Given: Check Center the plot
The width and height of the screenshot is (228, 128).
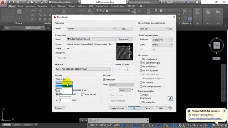Looking at the screenshot, I should click(x=82, y=94).
